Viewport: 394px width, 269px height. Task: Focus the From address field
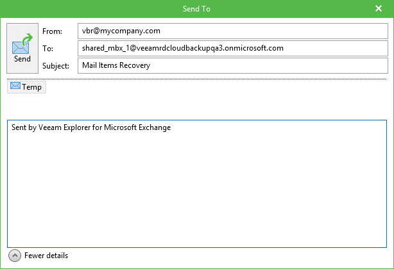(x=233, y=31)
